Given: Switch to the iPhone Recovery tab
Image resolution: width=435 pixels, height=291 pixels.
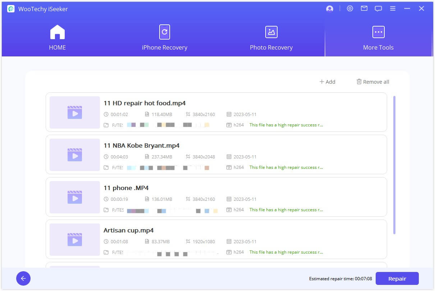Looking at the screenshot, I should tap(164, 38).
